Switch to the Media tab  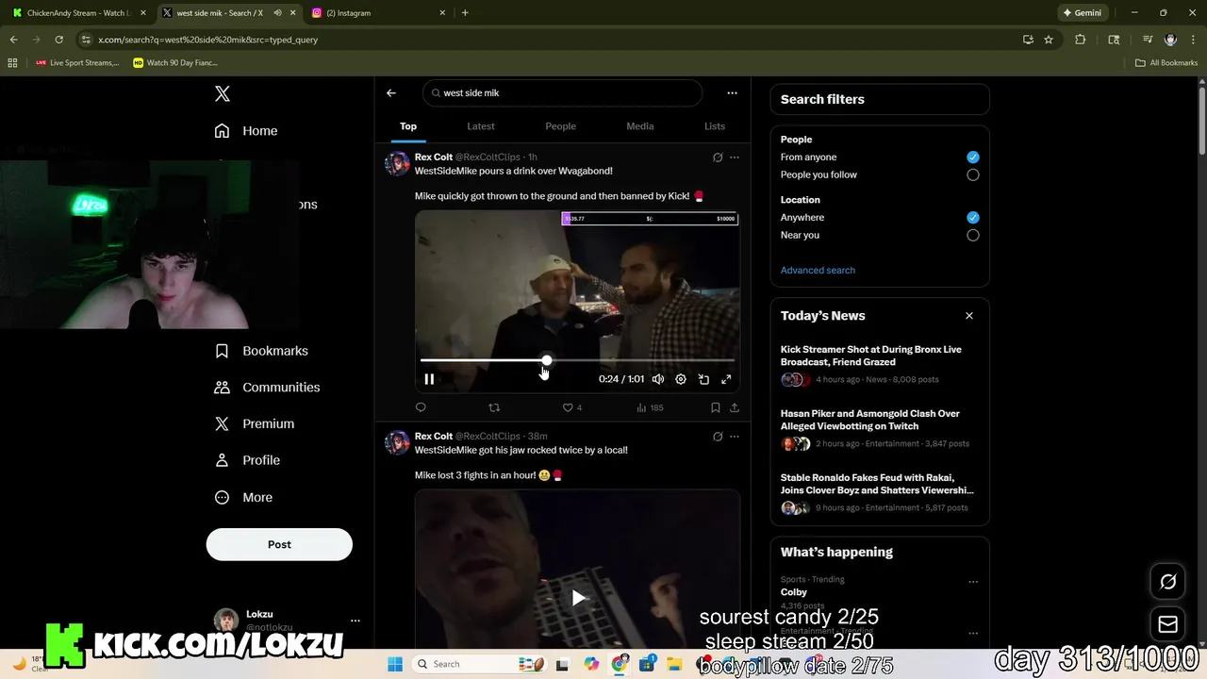point(640,126)
